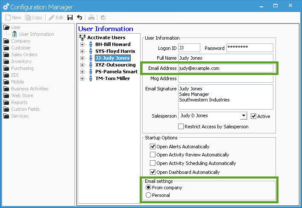Open the Purchasing folder
The width and height of the screenshot is (302, 208).
pyautogui.click(x=18, y=68)
